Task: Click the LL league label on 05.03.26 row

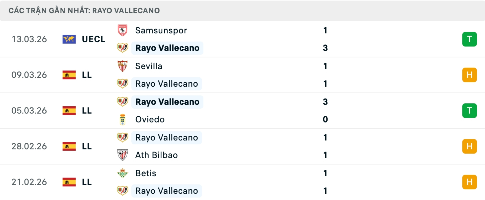Action: 86,110
